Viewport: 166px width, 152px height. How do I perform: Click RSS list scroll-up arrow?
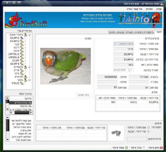click(x=7, y=98)
